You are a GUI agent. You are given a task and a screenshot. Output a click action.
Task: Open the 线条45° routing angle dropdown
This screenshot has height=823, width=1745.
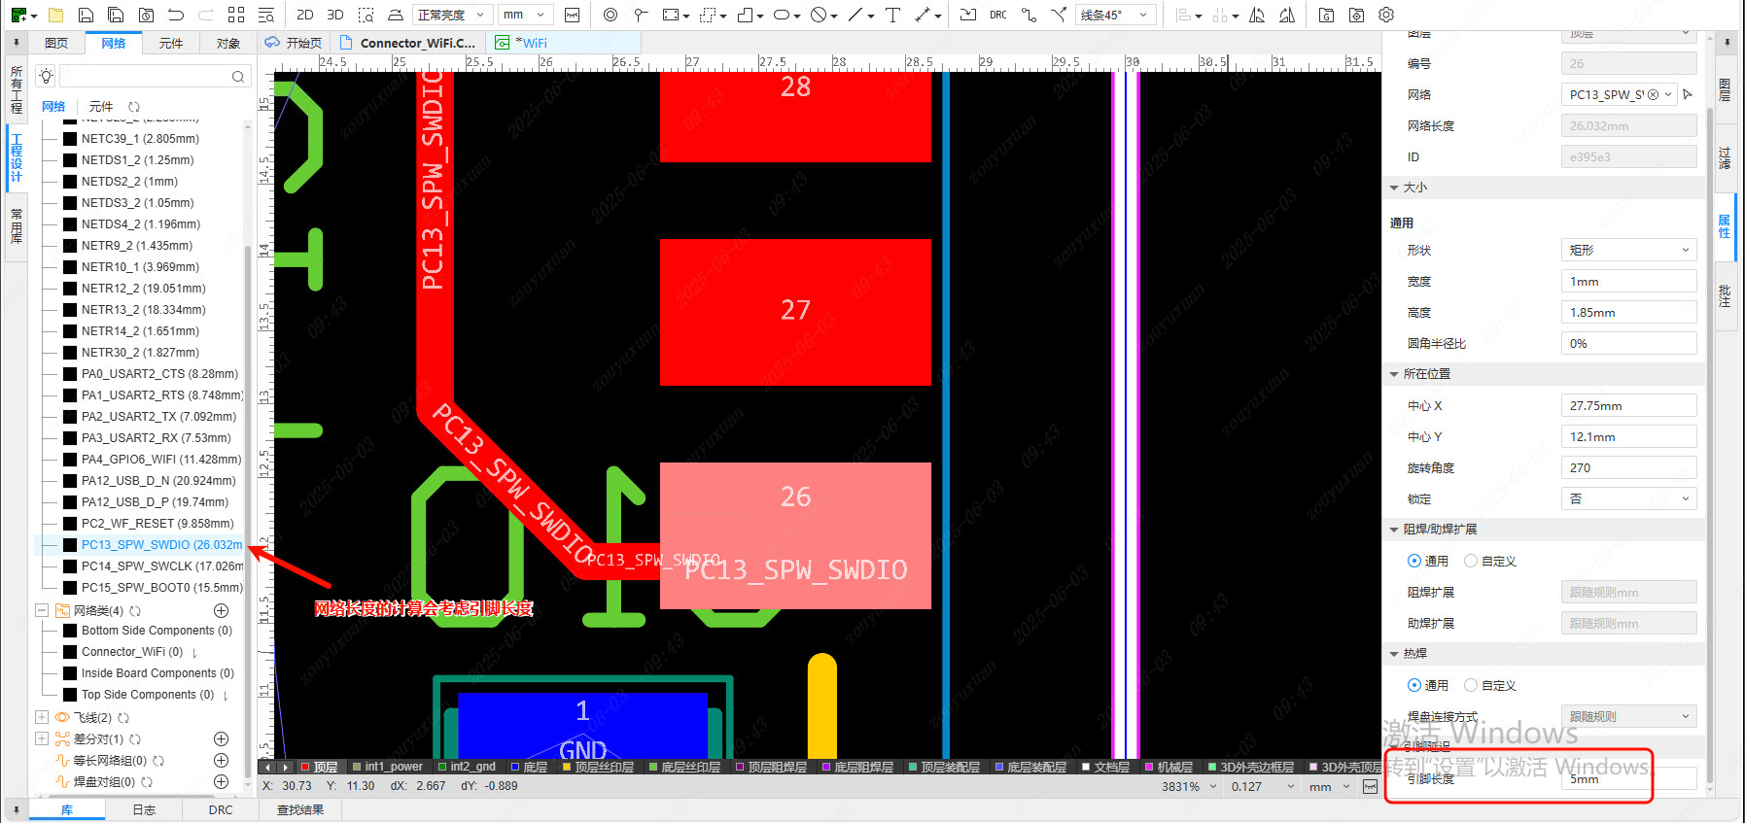click(x=1116, y=15)
